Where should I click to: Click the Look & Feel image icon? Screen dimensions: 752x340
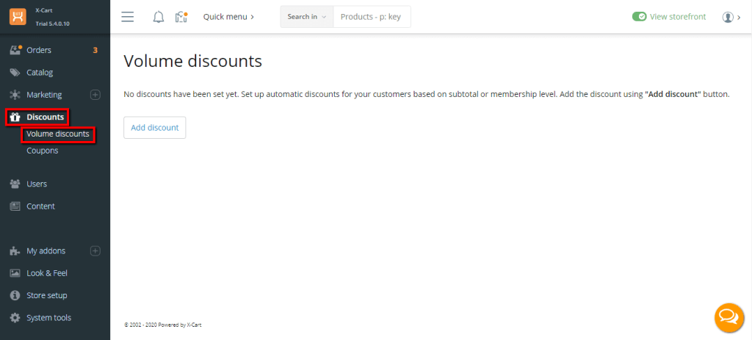[15, 273]
